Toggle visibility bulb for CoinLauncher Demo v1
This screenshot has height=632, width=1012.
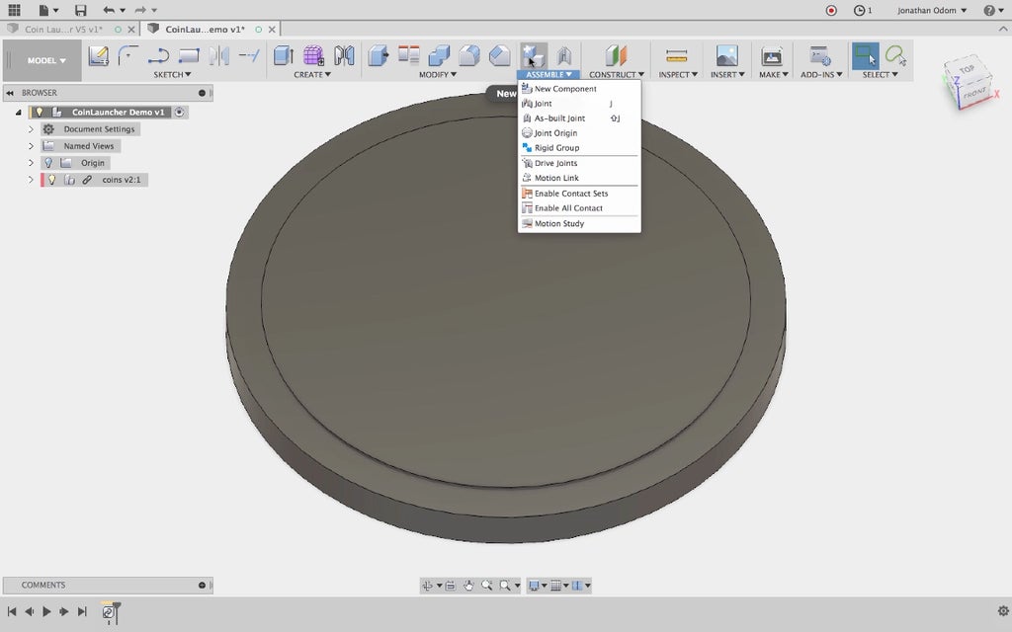39,113
